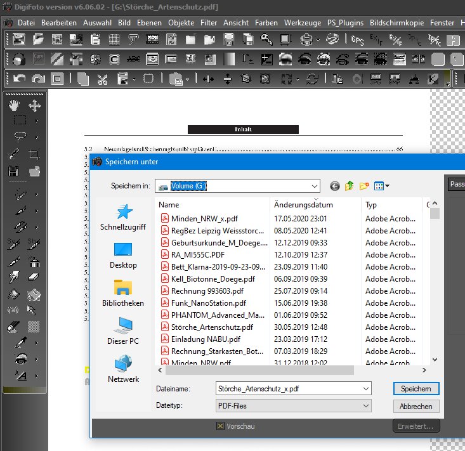The width and height of the screenshot is (465, 451).
Task: Activate the Crop tool
Action: point(35,154)
